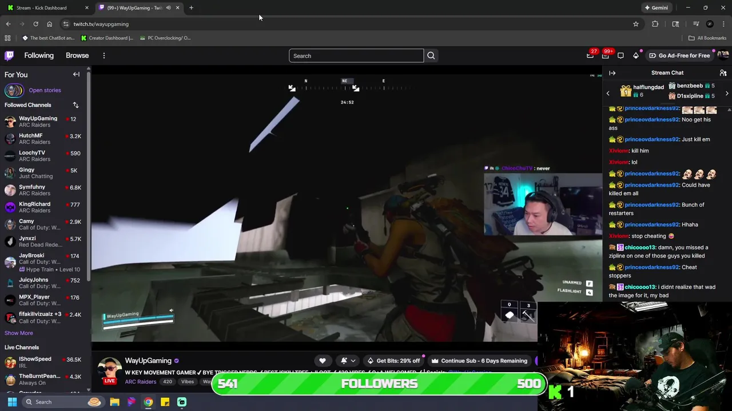Open the Chrome apps grid icon
The height and width of the screenshot is (411, 732).
[7, 38]
